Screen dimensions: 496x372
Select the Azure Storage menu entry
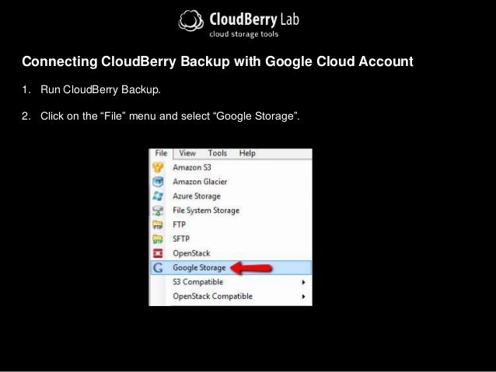point(231,196)
